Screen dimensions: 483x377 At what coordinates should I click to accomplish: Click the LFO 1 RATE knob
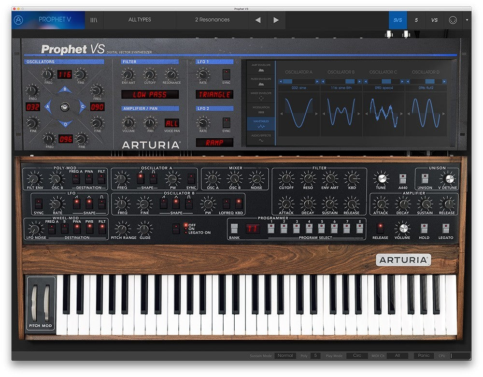(203, 74)
